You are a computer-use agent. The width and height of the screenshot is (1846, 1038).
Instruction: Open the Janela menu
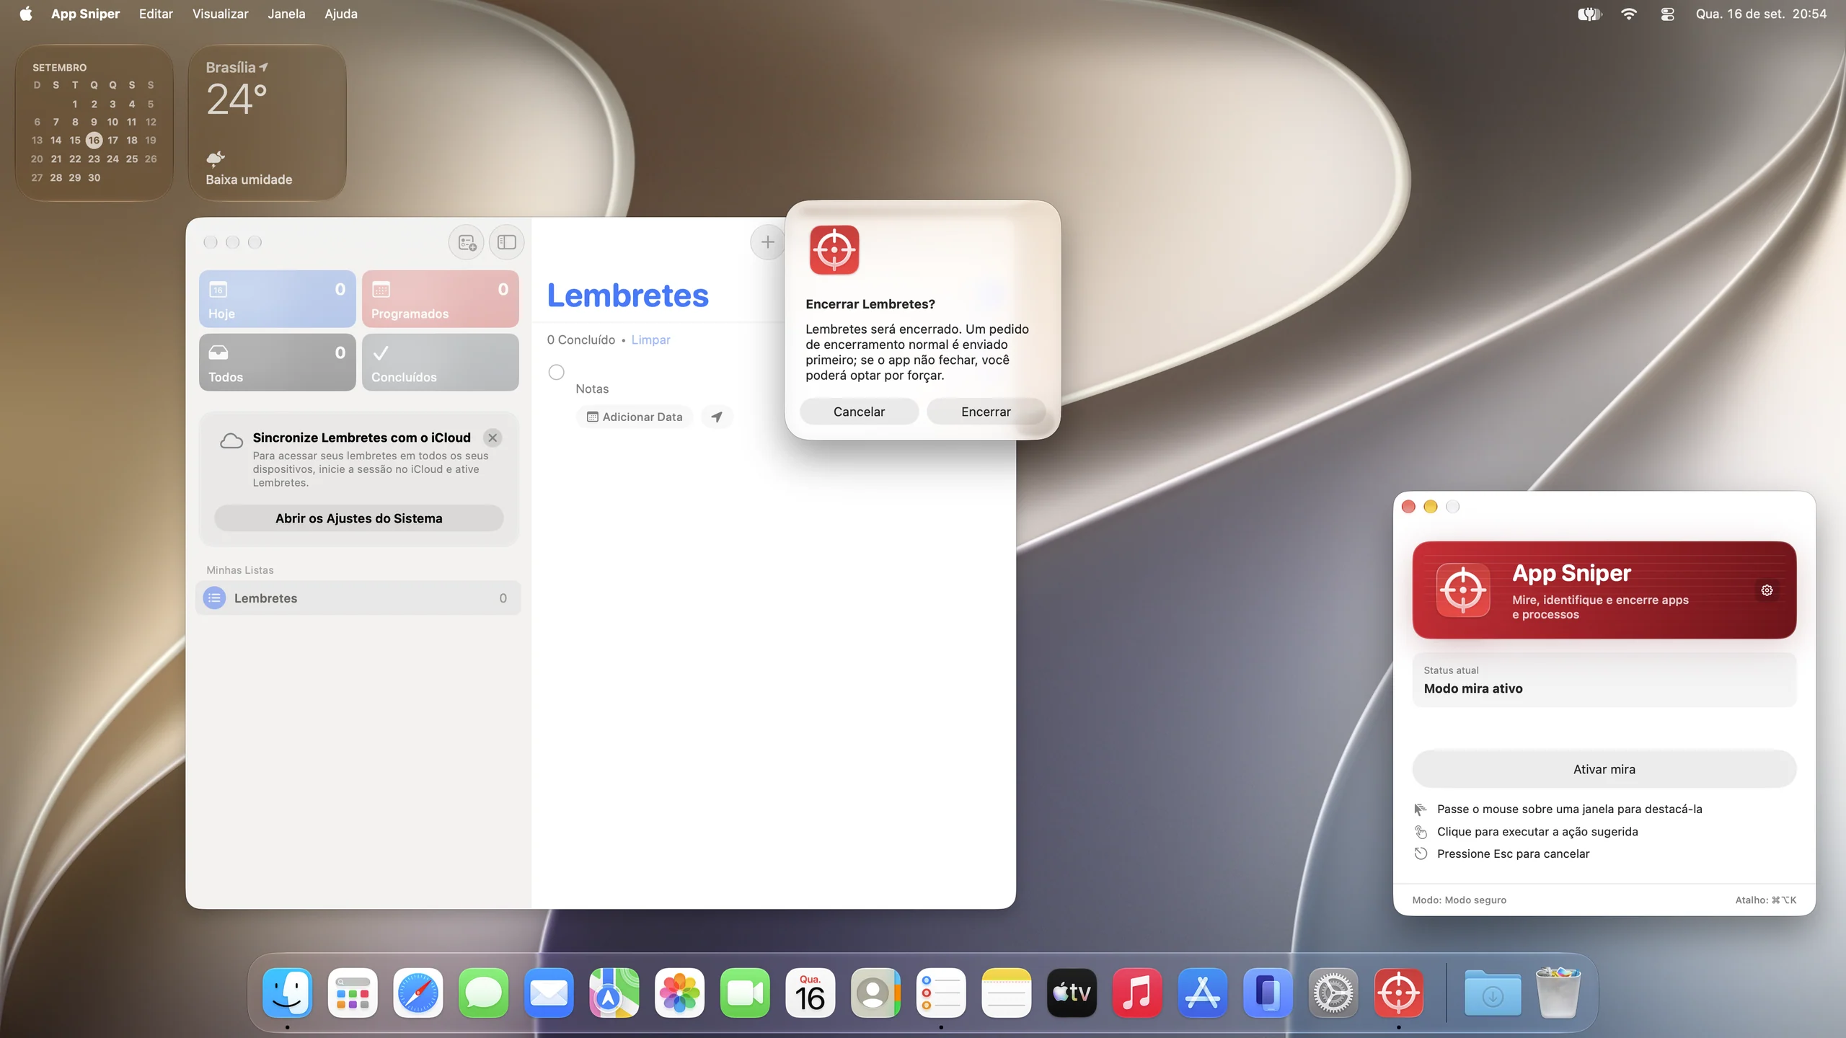coord(286,14)
